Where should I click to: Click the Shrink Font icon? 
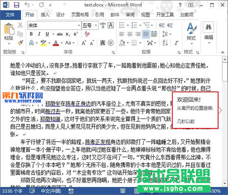(x=92, y=43)
